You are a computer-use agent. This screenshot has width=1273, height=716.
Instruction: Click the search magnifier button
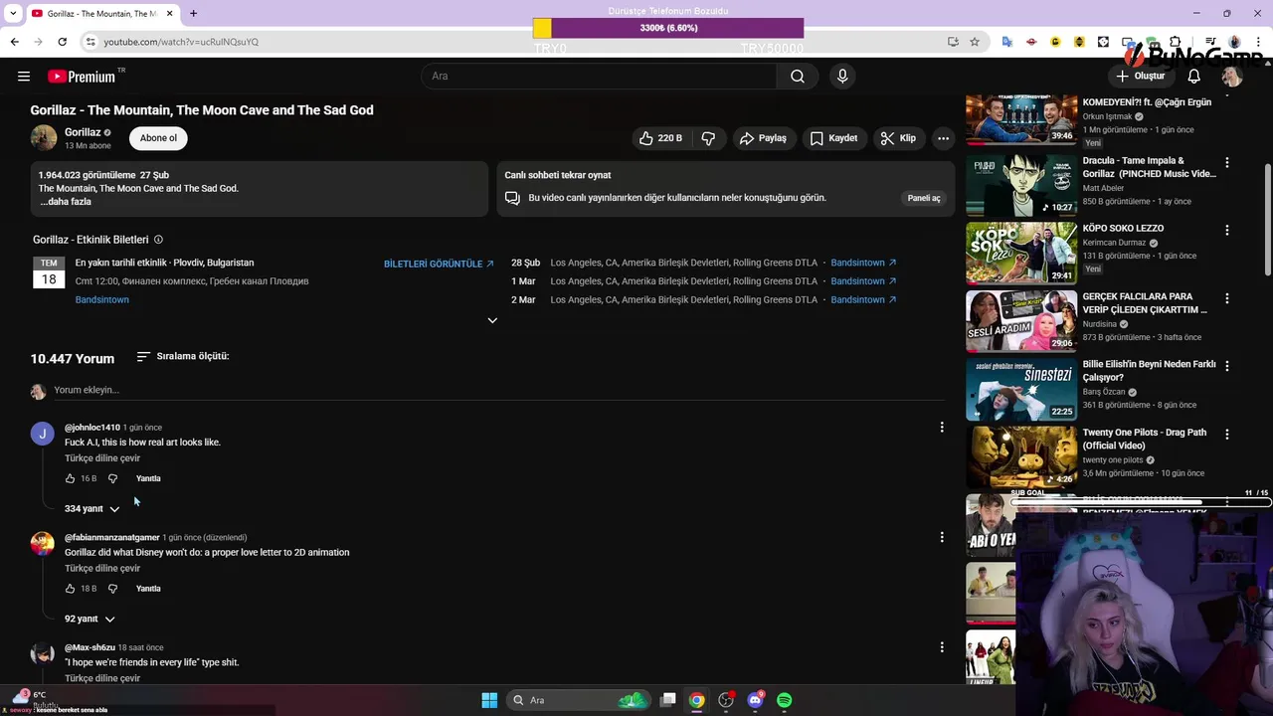(x=798, y=77)
